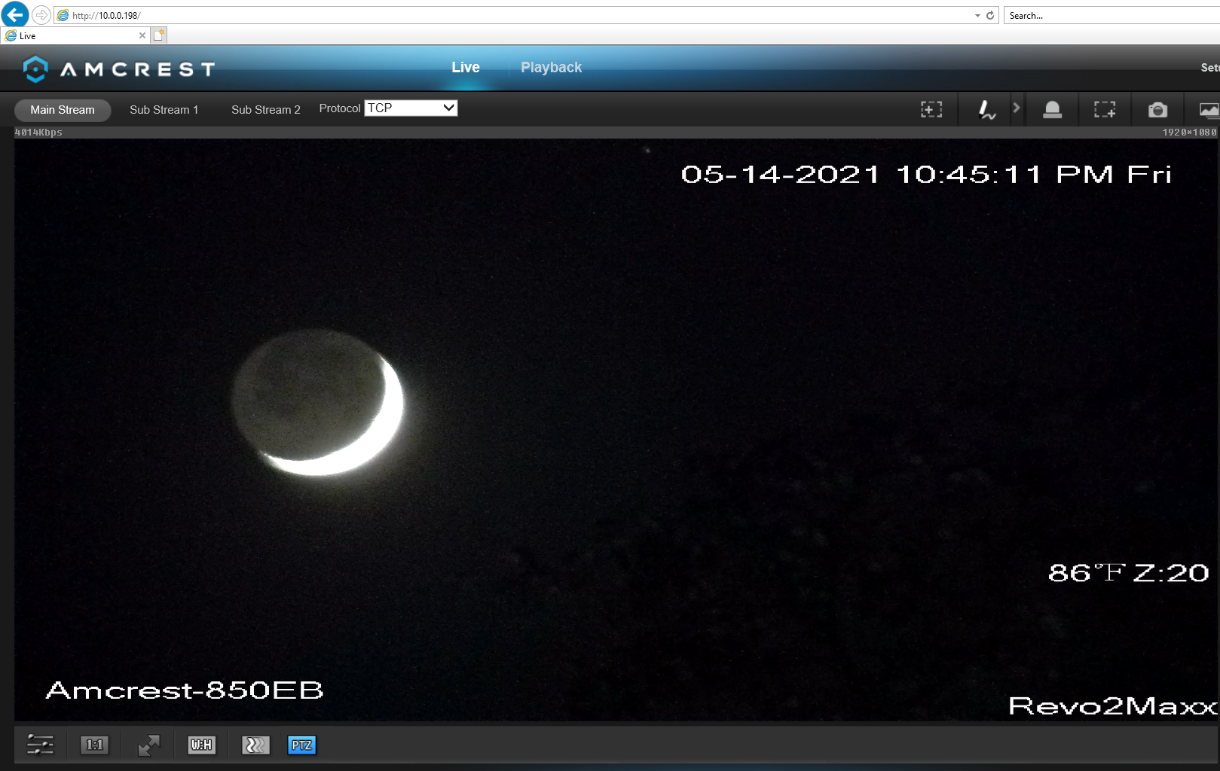Expand the address bar history dropdown

pos(977,15)
